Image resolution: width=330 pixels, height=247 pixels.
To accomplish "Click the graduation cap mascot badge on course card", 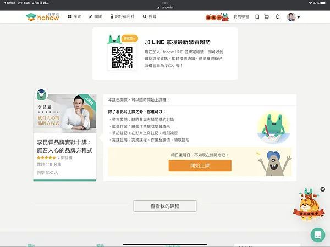I will click(x=41, y=94).
